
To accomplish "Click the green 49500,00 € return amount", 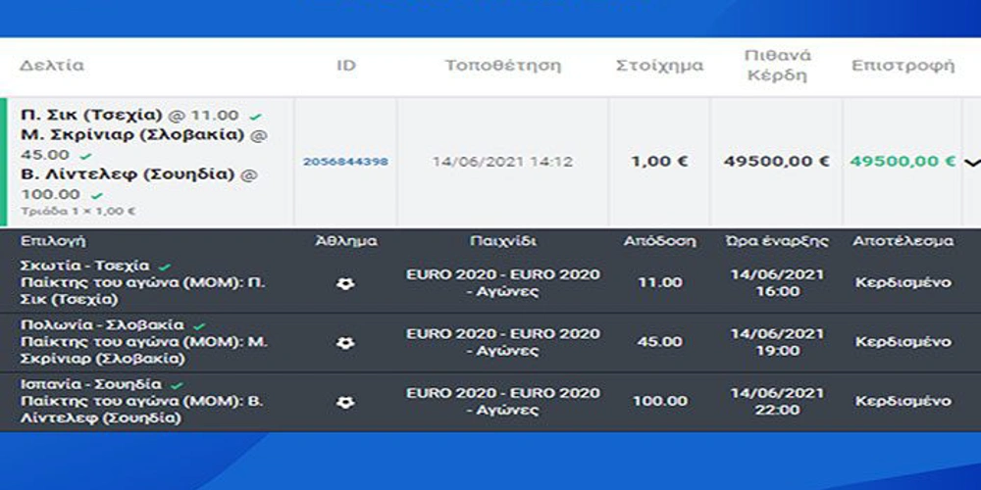I will point(902,162).
